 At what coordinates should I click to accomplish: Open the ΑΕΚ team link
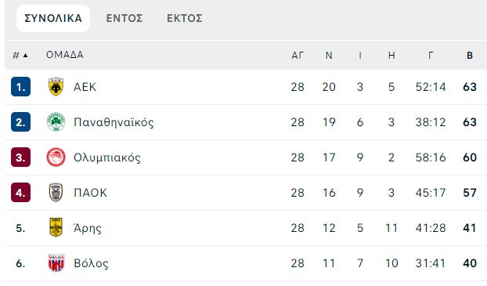click(x=85, y=87)
